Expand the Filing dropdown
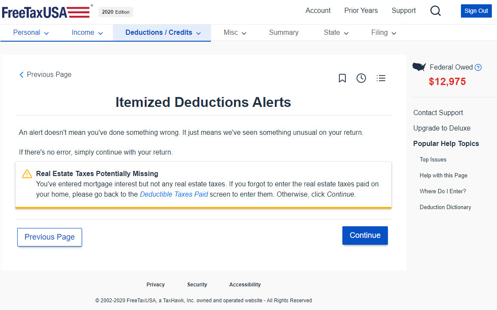The width and height of the screenshot is (497, 310). point(383,32)
